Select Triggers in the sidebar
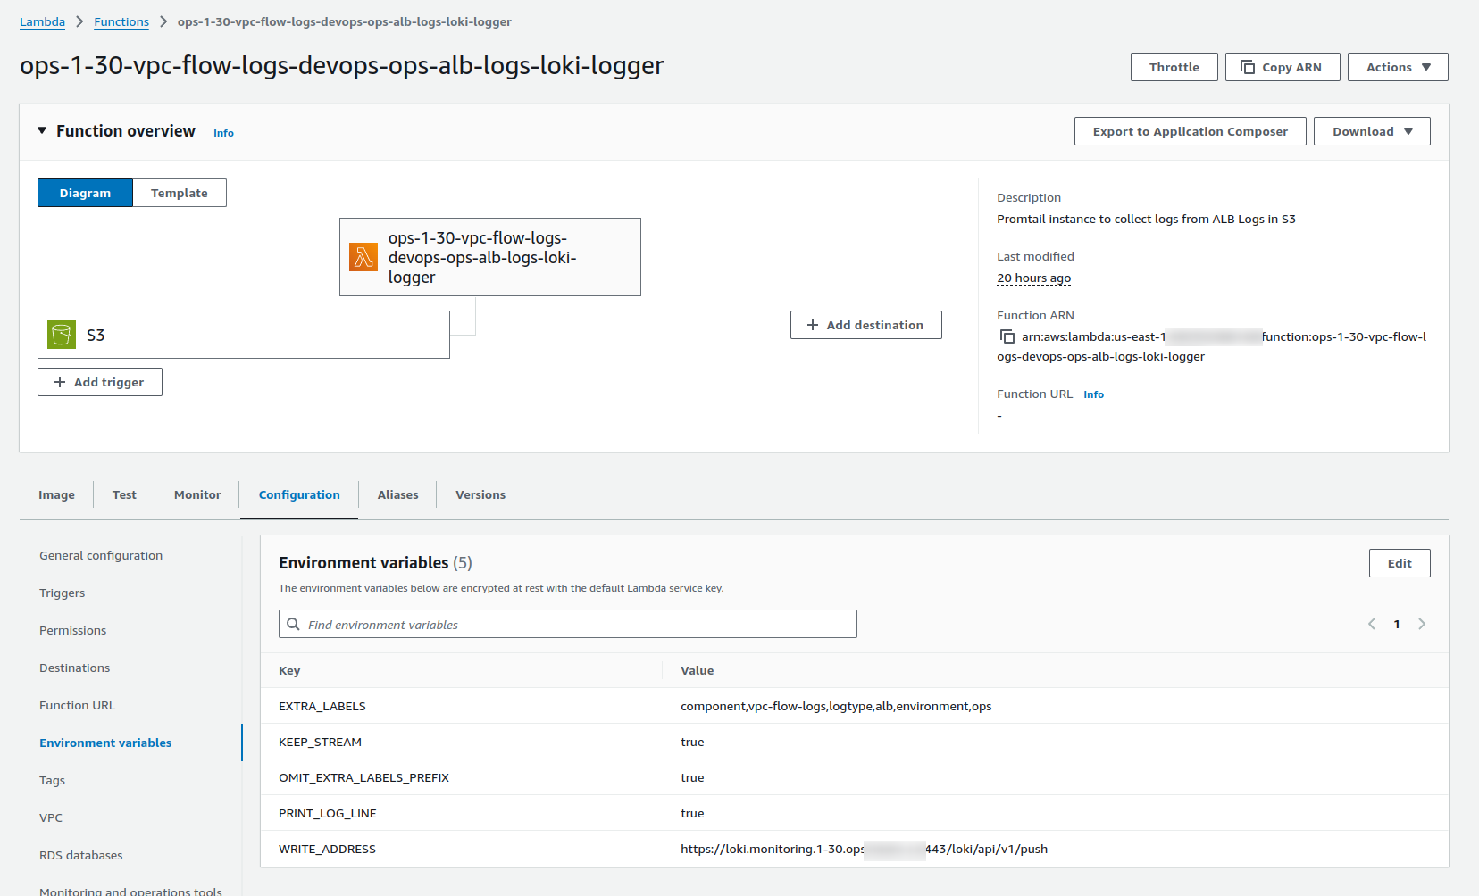The image size is (1479, 896). pos(62,593)
